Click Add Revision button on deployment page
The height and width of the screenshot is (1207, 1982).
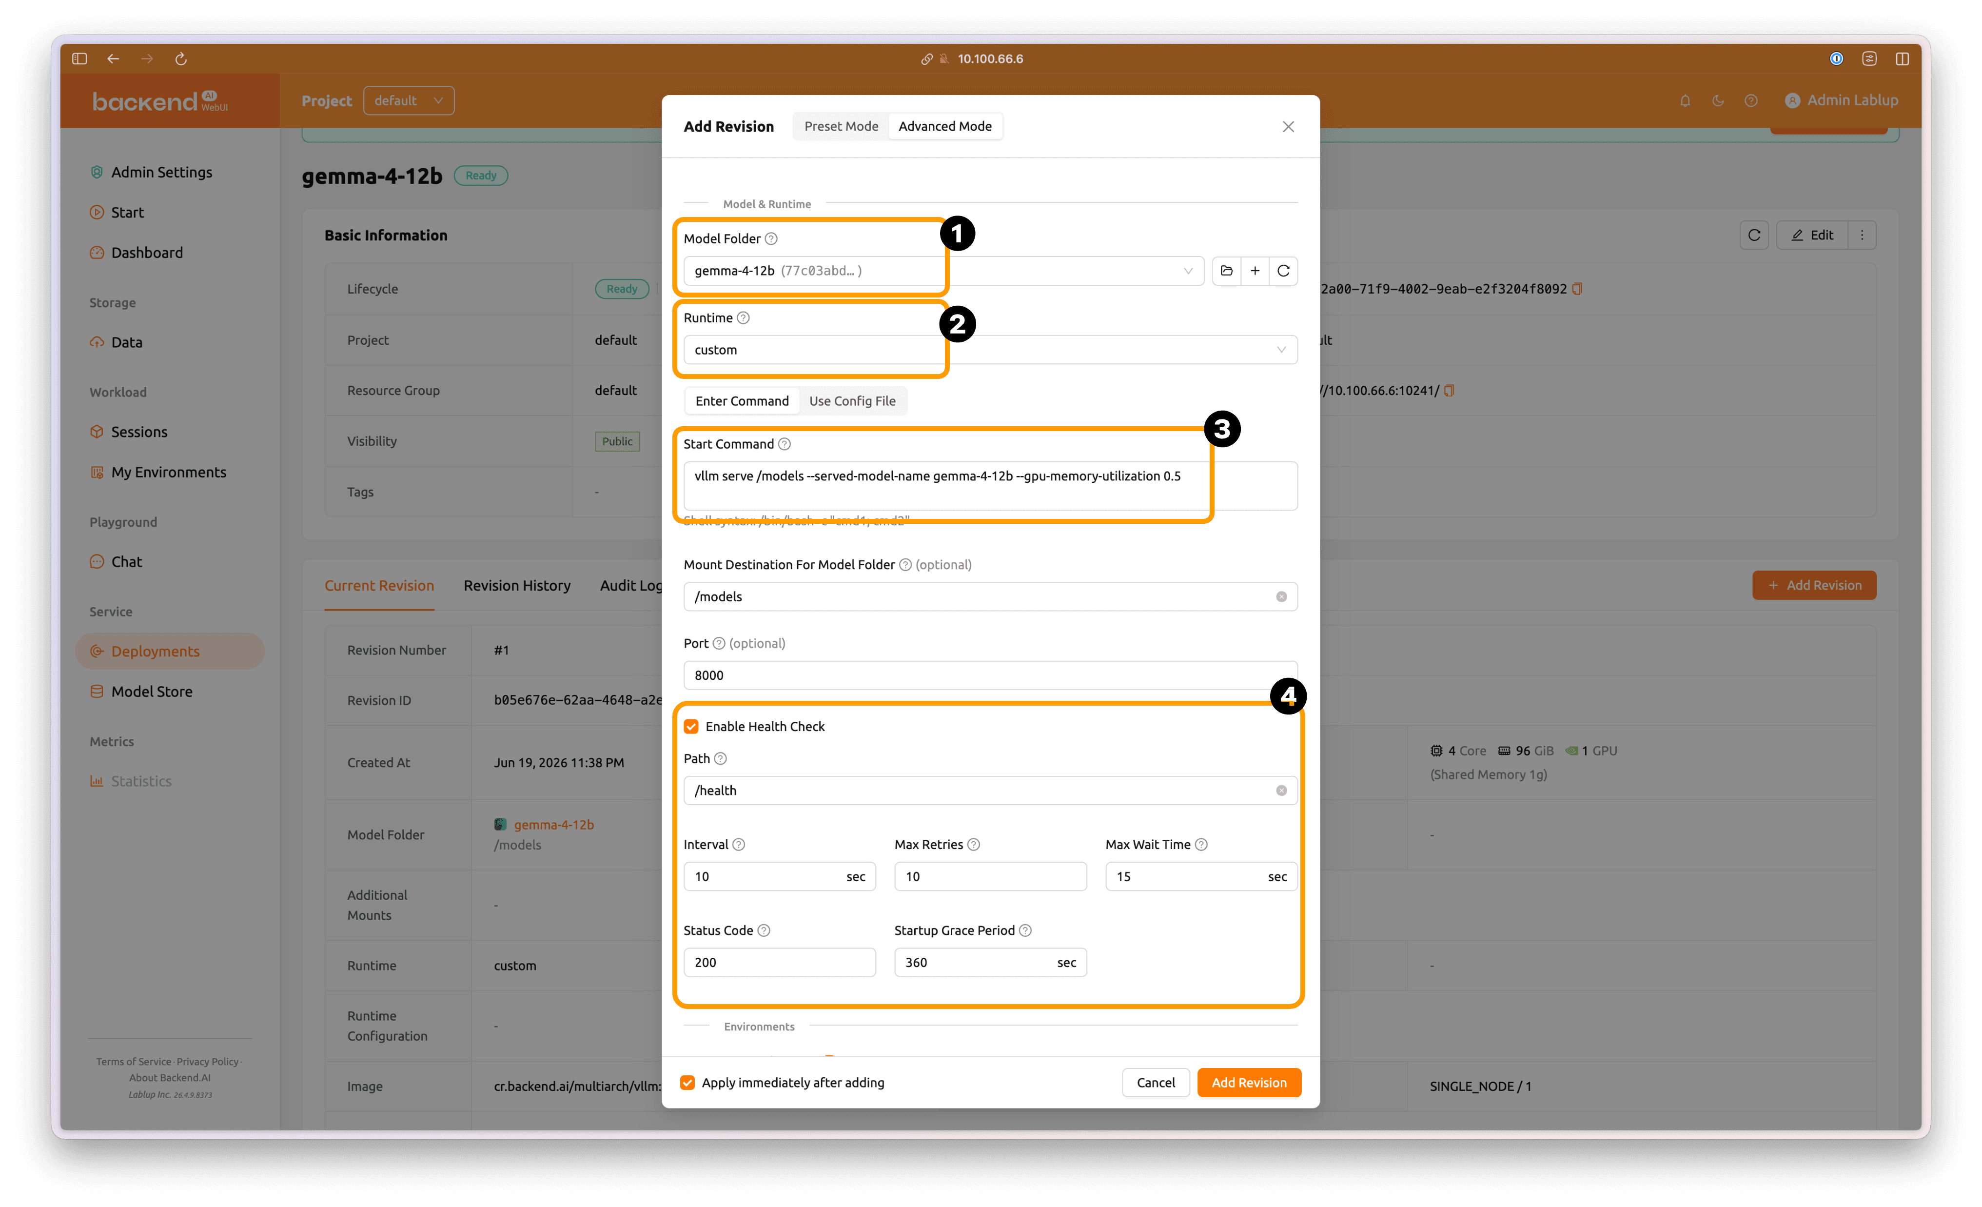point(1815,585)
